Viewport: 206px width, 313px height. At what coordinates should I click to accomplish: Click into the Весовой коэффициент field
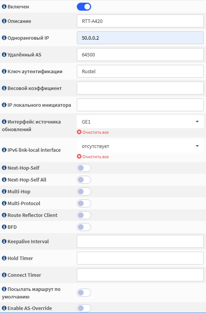point(140,88)
